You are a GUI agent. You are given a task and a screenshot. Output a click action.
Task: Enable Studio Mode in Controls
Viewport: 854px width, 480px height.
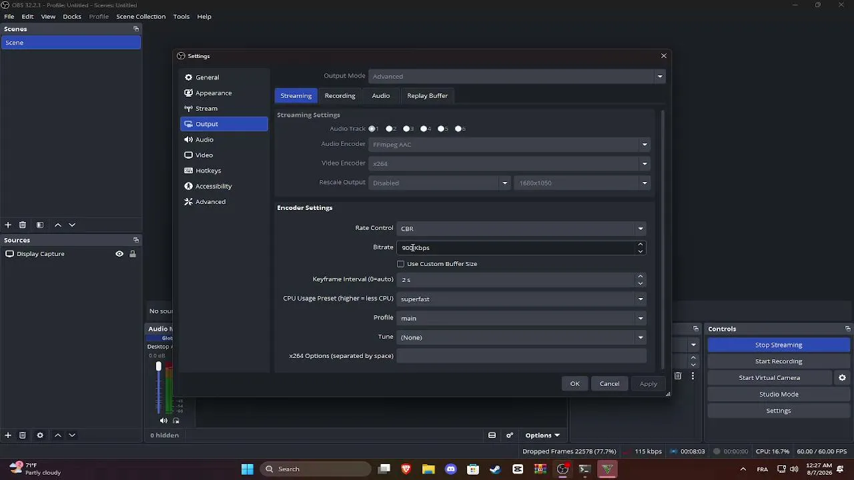click(779, 395)
